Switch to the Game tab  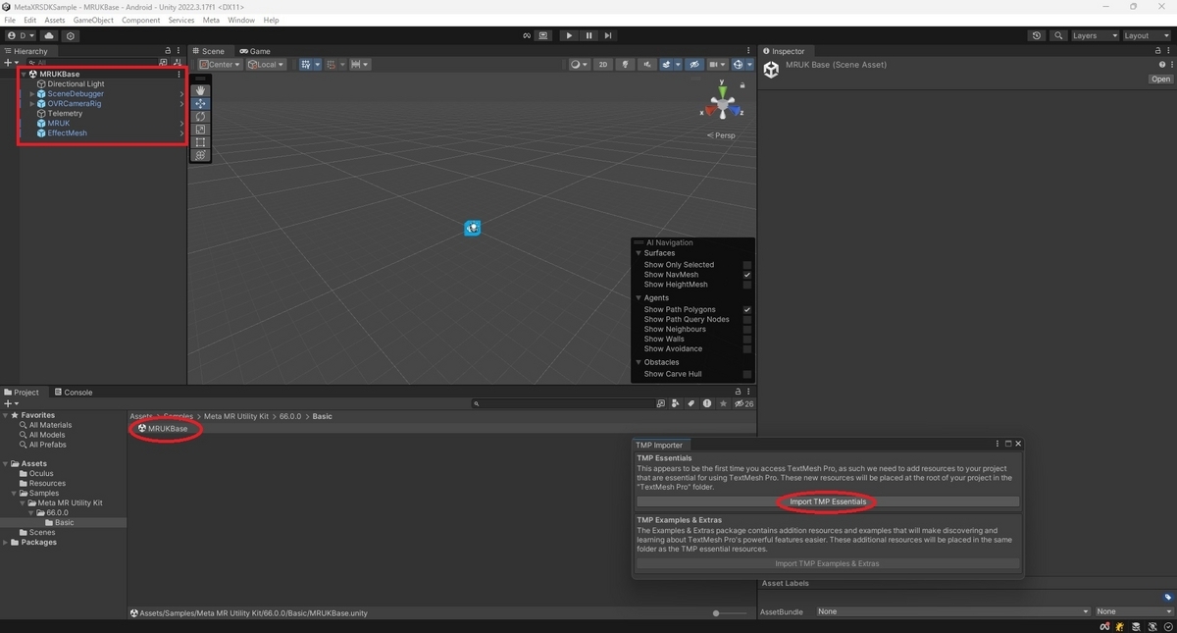pyautogui.click(x=254, y=51)
